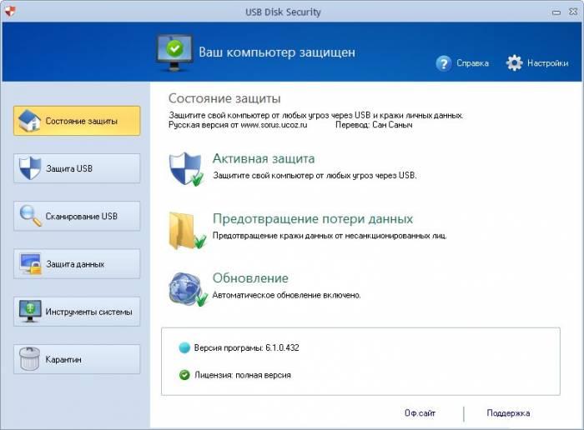Click the yellow folder data-loss prevention icon

(x=187, y=231)
